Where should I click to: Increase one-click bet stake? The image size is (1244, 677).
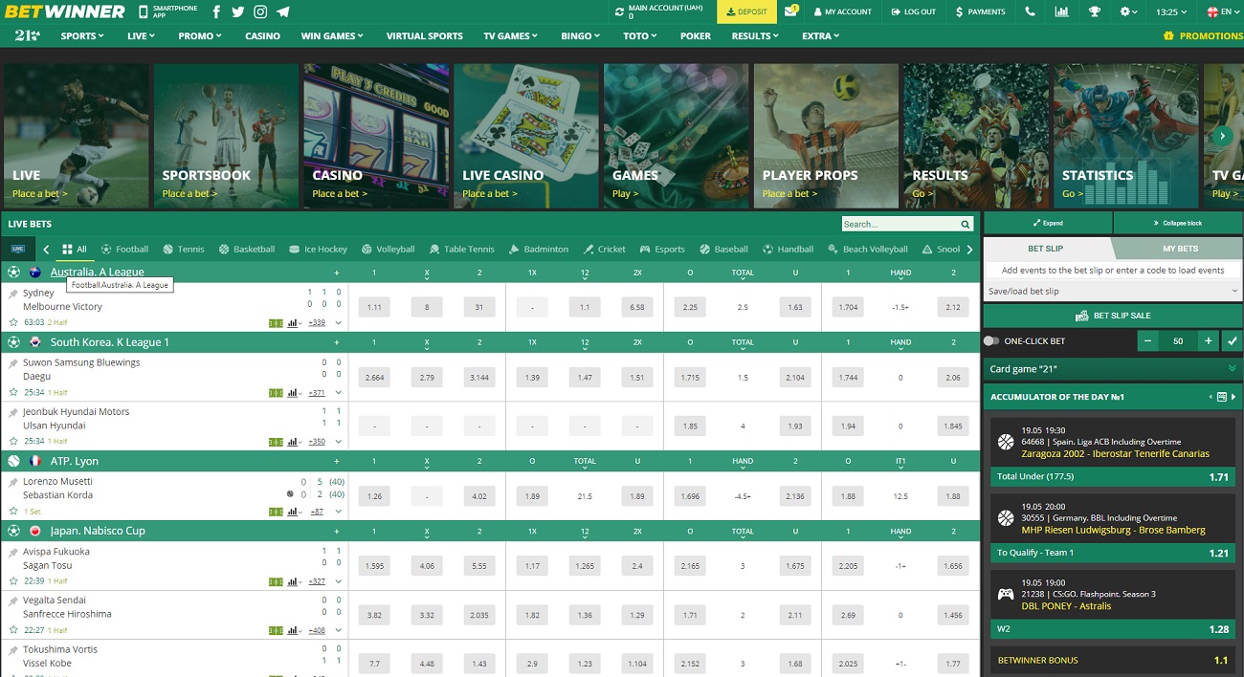[x=1209, y=340]
